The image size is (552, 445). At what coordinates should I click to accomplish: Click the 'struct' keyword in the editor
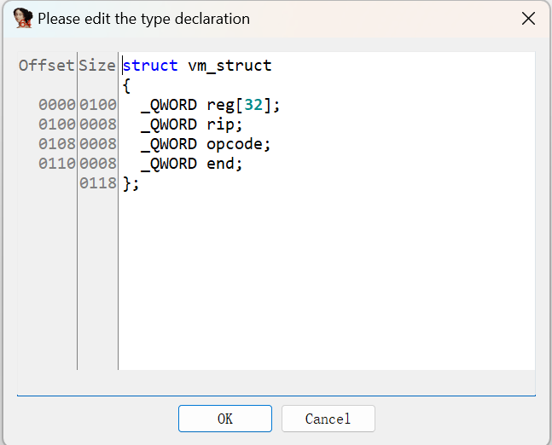pyautogui.click(x=150, y=66)
